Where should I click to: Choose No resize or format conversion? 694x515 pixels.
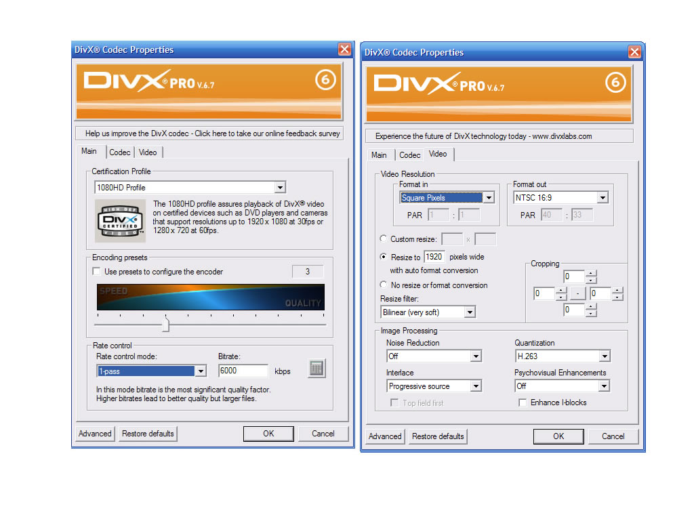[x=384, y=285]
